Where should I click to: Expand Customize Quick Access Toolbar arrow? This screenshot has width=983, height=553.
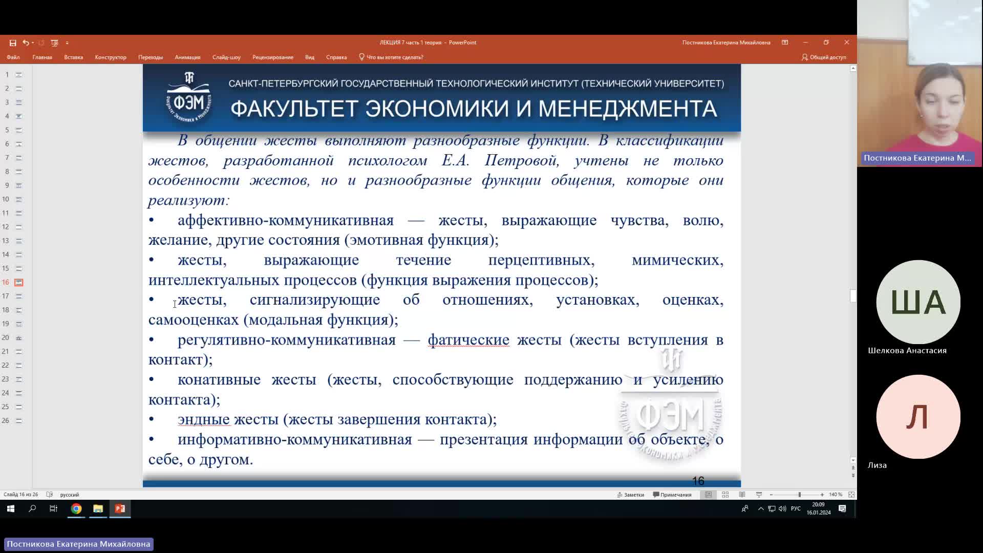67,43
